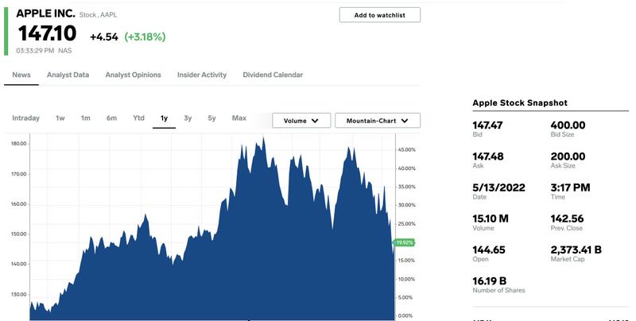
Task: Click the +3.18% change value
Action: [x=145, y=37]
